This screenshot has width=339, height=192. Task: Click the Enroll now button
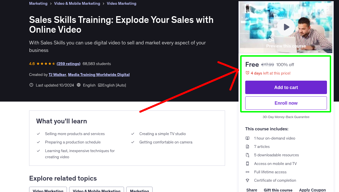click(x=286, y=103)
